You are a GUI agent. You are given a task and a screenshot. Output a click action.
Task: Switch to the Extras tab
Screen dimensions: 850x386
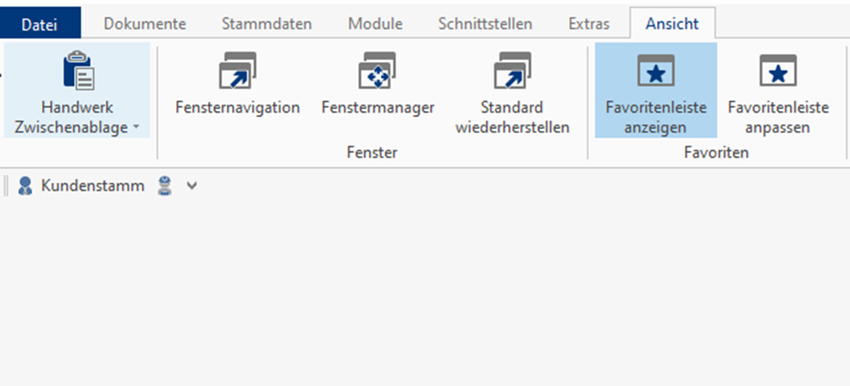coord(589,23)
